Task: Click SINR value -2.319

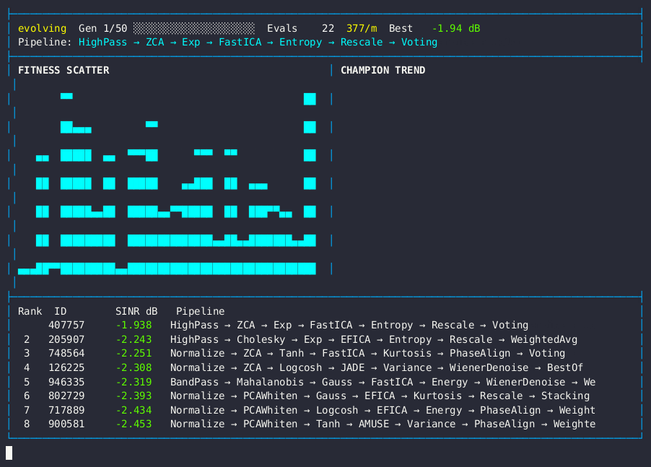Action: click(134, 382)
